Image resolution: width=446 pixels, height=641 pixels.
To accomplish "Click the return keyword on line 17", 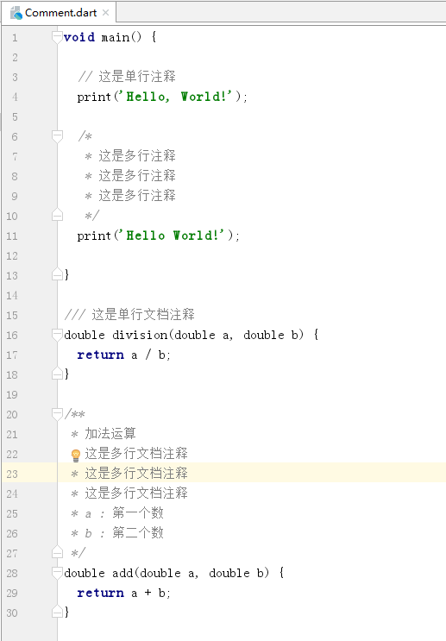I will 101,355.
